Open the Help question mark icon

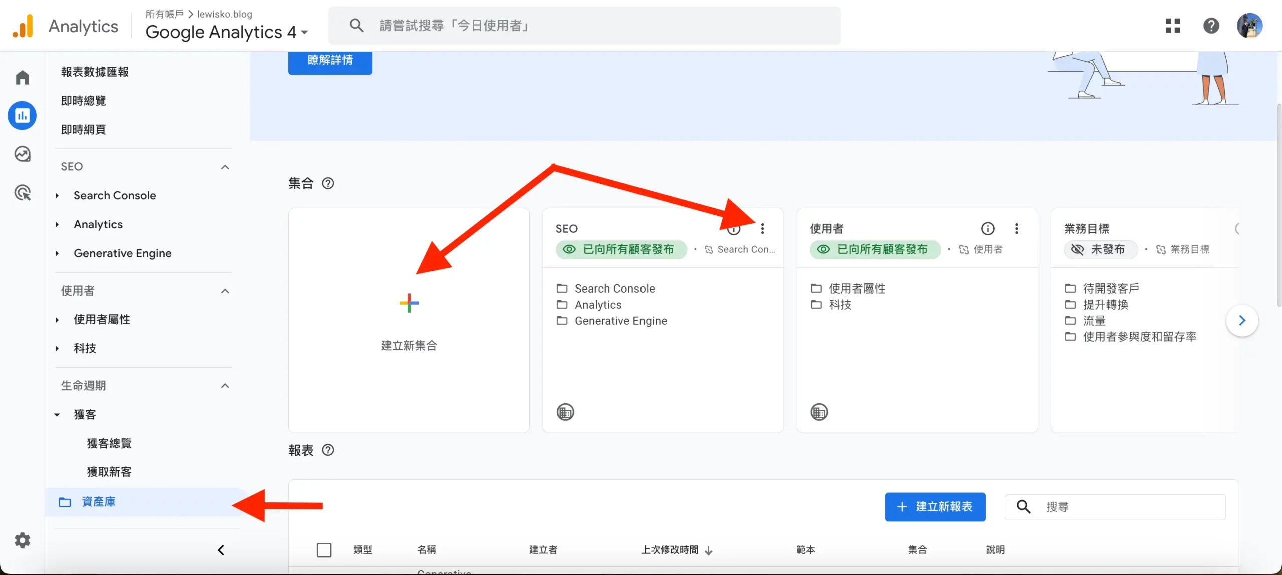(1211, 26)
